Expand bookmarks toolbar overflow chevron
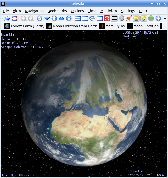Viewport: 168px width, 178px height. click(x=165, y=26)
